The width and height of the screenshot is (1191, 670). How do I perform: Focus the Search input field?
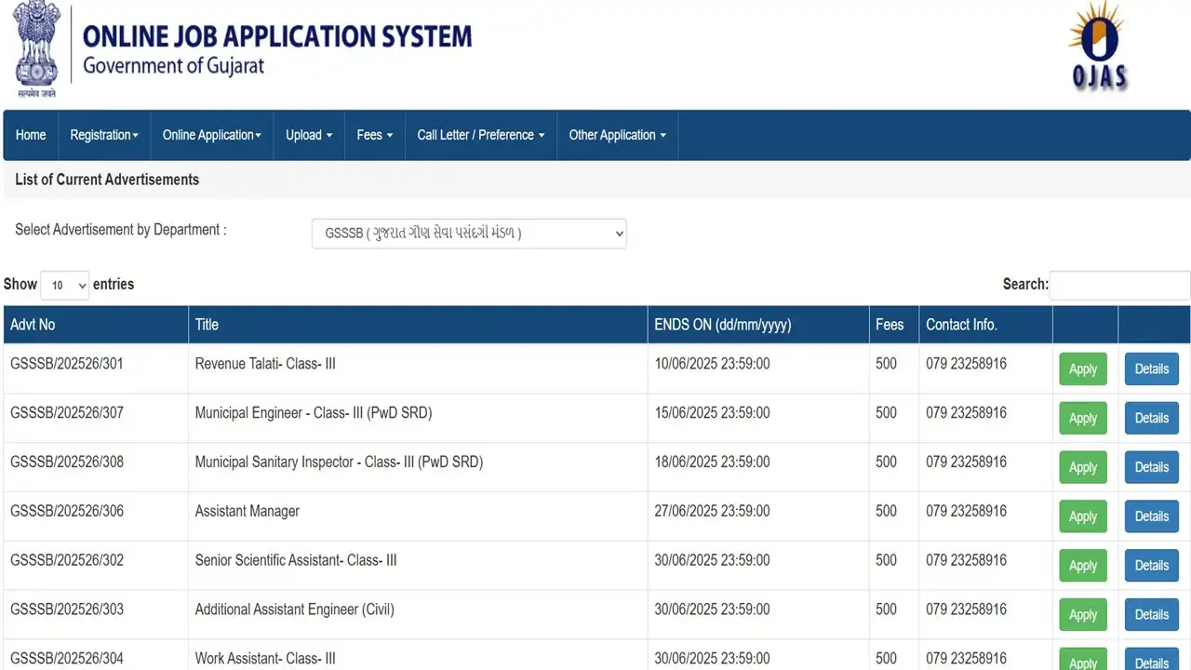tap(1120, 285)
